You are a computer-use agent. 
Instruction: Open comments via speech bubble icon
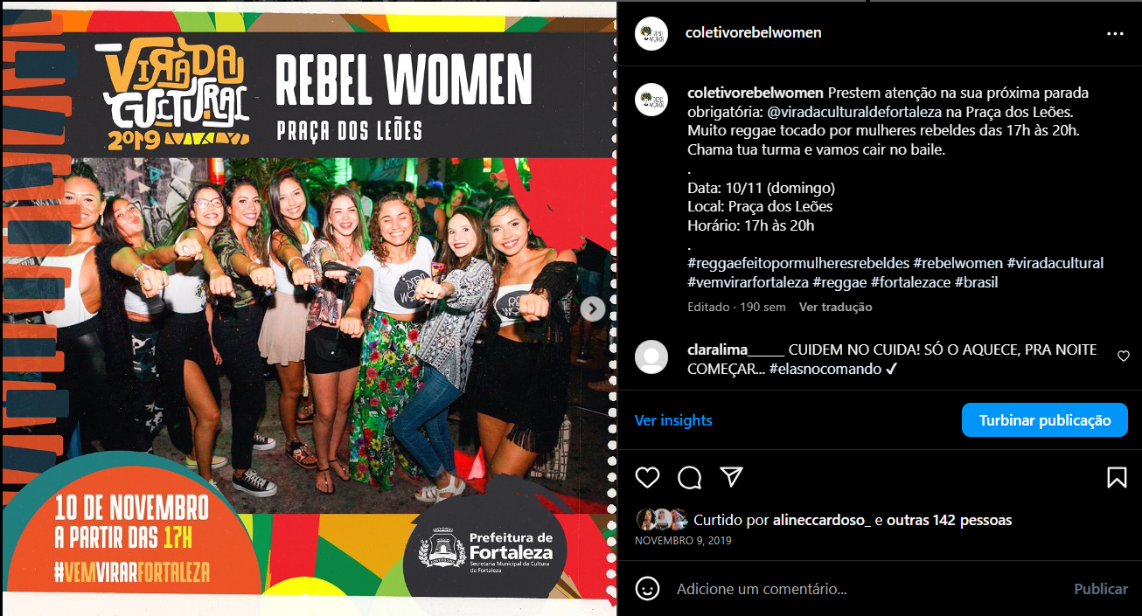[x=690, y=477]
